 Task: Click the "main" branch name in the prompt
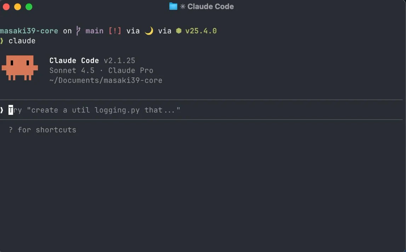point(95,31)
